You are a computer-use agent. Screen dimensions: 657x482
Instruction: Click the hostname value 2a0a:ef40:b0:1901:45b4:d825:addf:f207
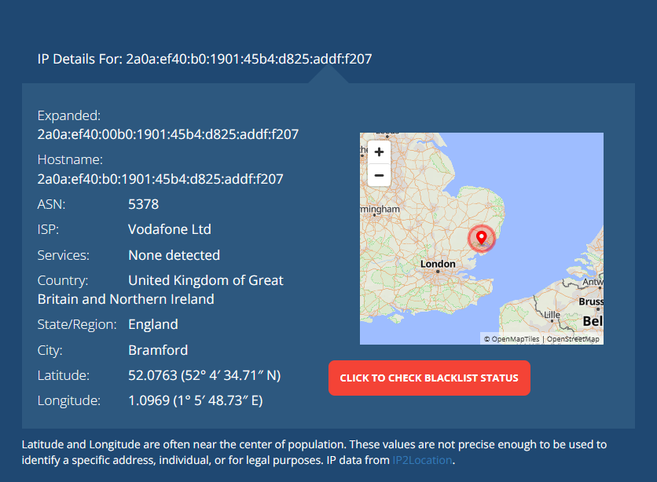click(x=160, y=179)
